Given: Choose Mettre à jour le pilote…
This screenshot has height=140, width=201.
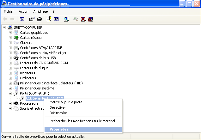Looking at the screenshot, I should tap(83, 102).
